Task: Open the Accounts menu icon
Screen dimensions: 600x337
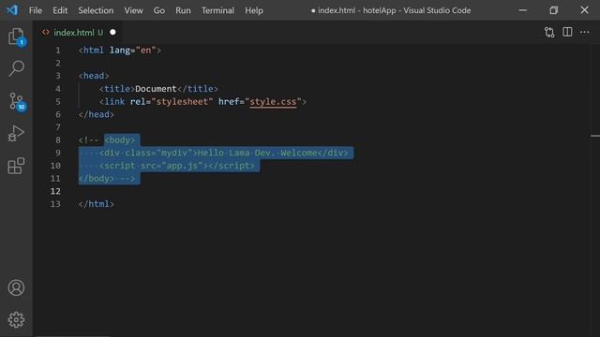Action: point(16,287)
